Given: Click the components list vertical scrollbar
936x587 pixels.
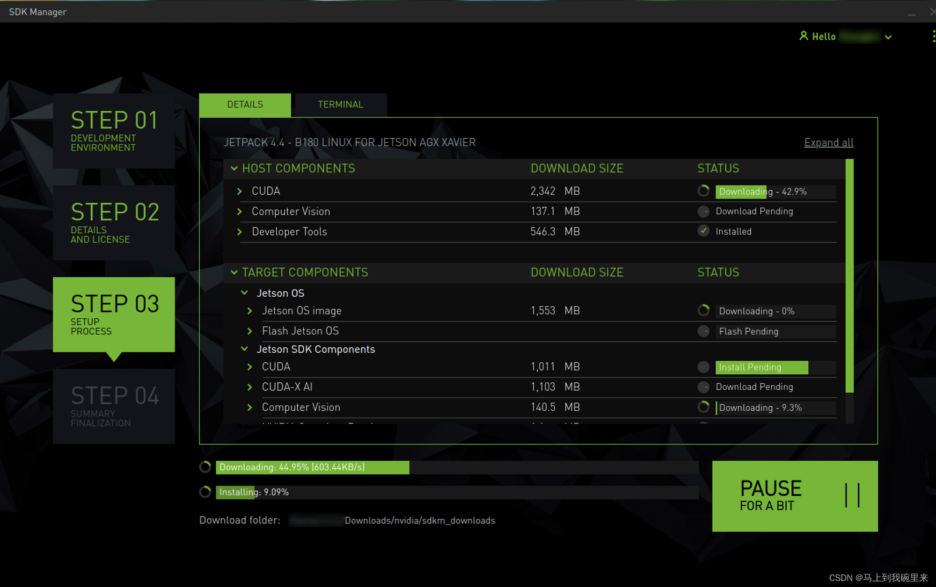Looking at the screenshot, I should (849, 276).
